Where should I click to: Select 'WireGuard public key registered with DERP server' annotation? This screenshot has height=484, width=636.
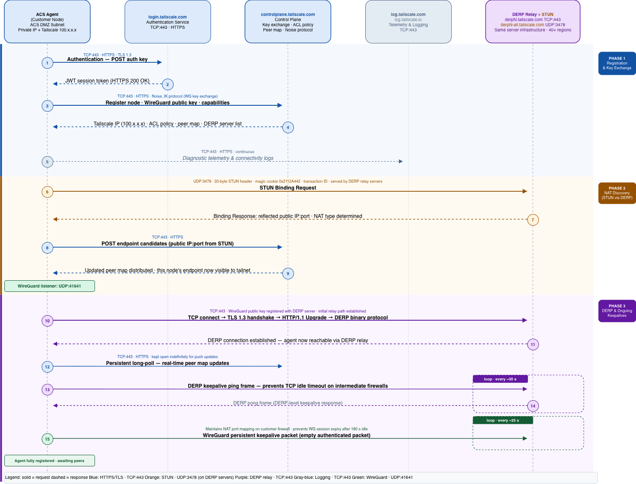(x=288, y=311)
